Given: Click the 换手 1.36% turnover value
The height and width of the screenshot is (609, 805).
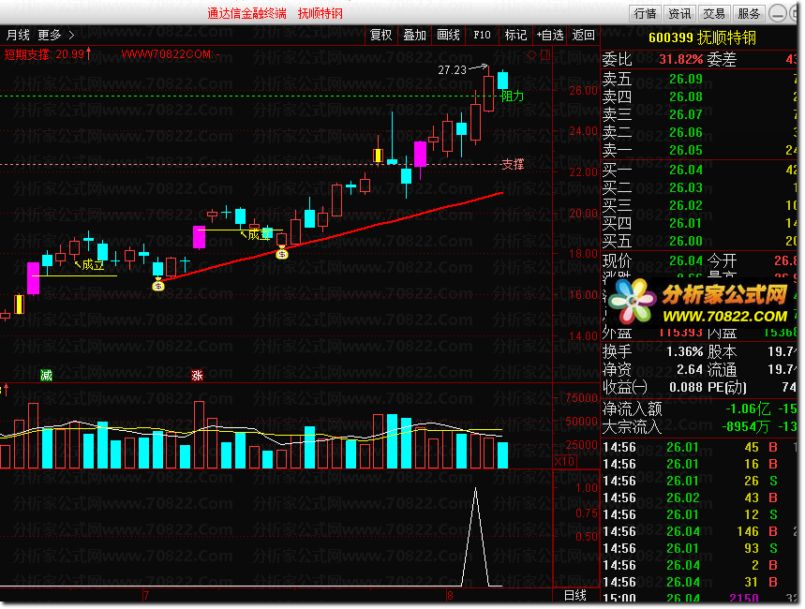Looking at the screenshot, I should [685, 351].
